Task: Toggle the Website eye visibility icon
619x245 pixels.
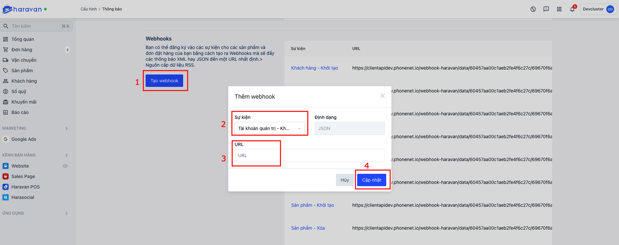Action: point(65,166)
